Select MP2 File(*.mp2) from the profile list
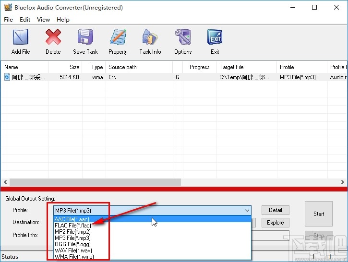 pyautogui.click(x=152, y=232)
